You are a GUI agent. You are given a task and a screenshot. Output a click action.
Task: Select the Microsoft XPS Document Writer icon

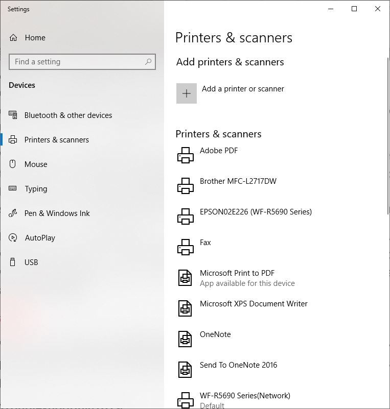coord(185,308)
